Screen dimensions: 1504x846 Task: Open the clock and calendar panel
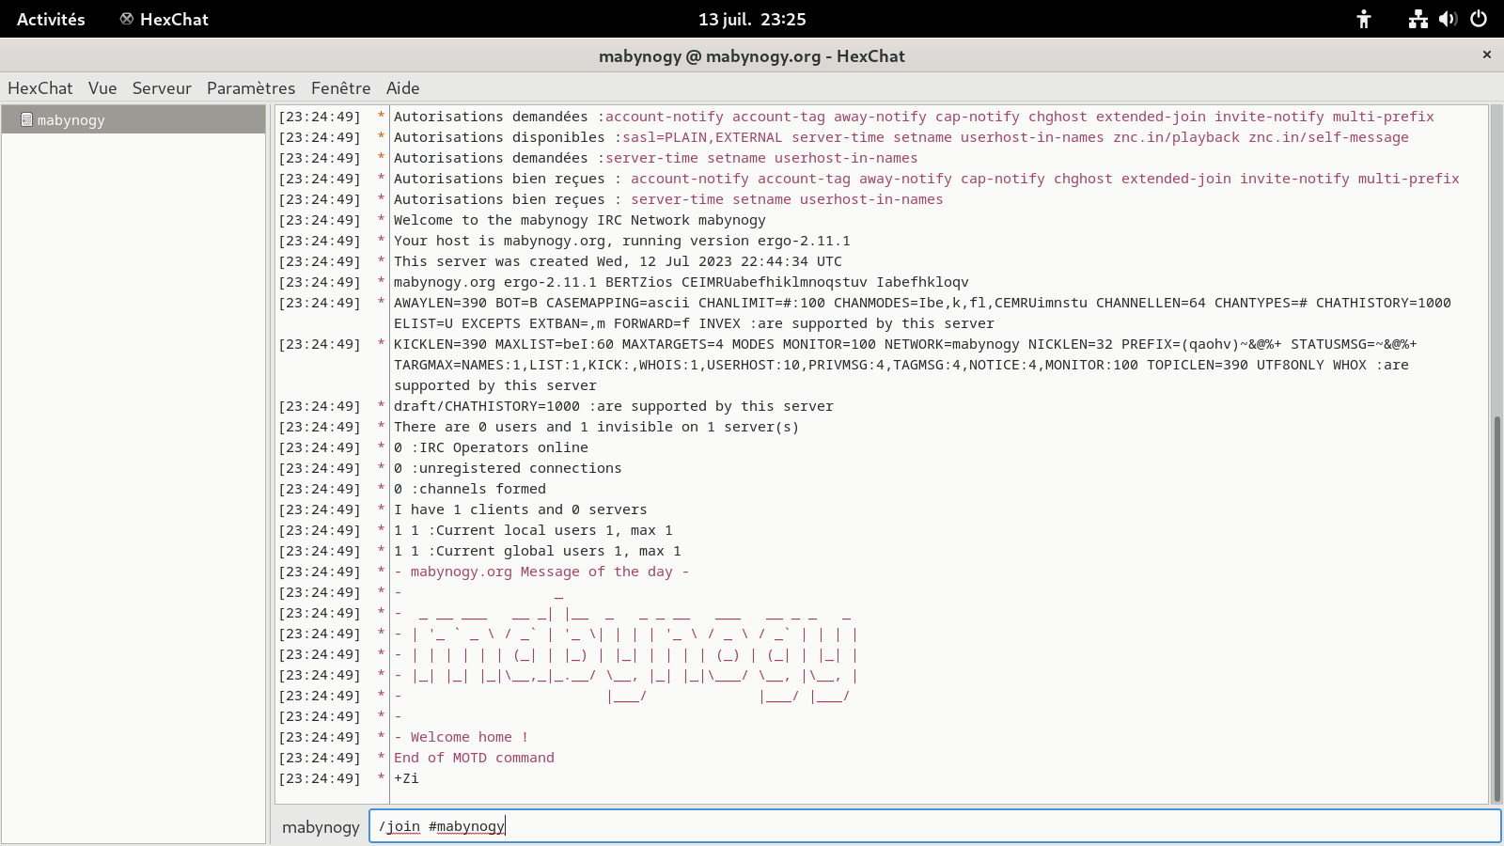point(752,19)
